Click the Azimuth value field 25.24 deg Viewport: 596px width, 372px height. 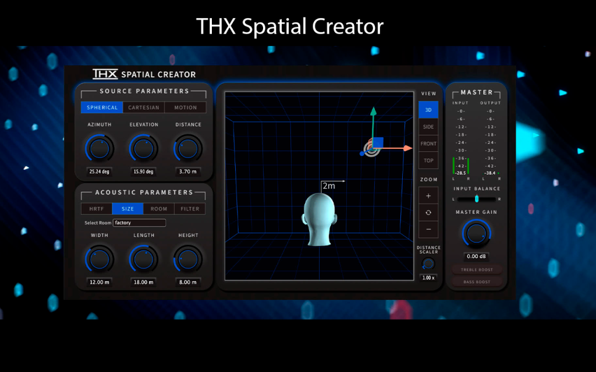tap(99, 171)
